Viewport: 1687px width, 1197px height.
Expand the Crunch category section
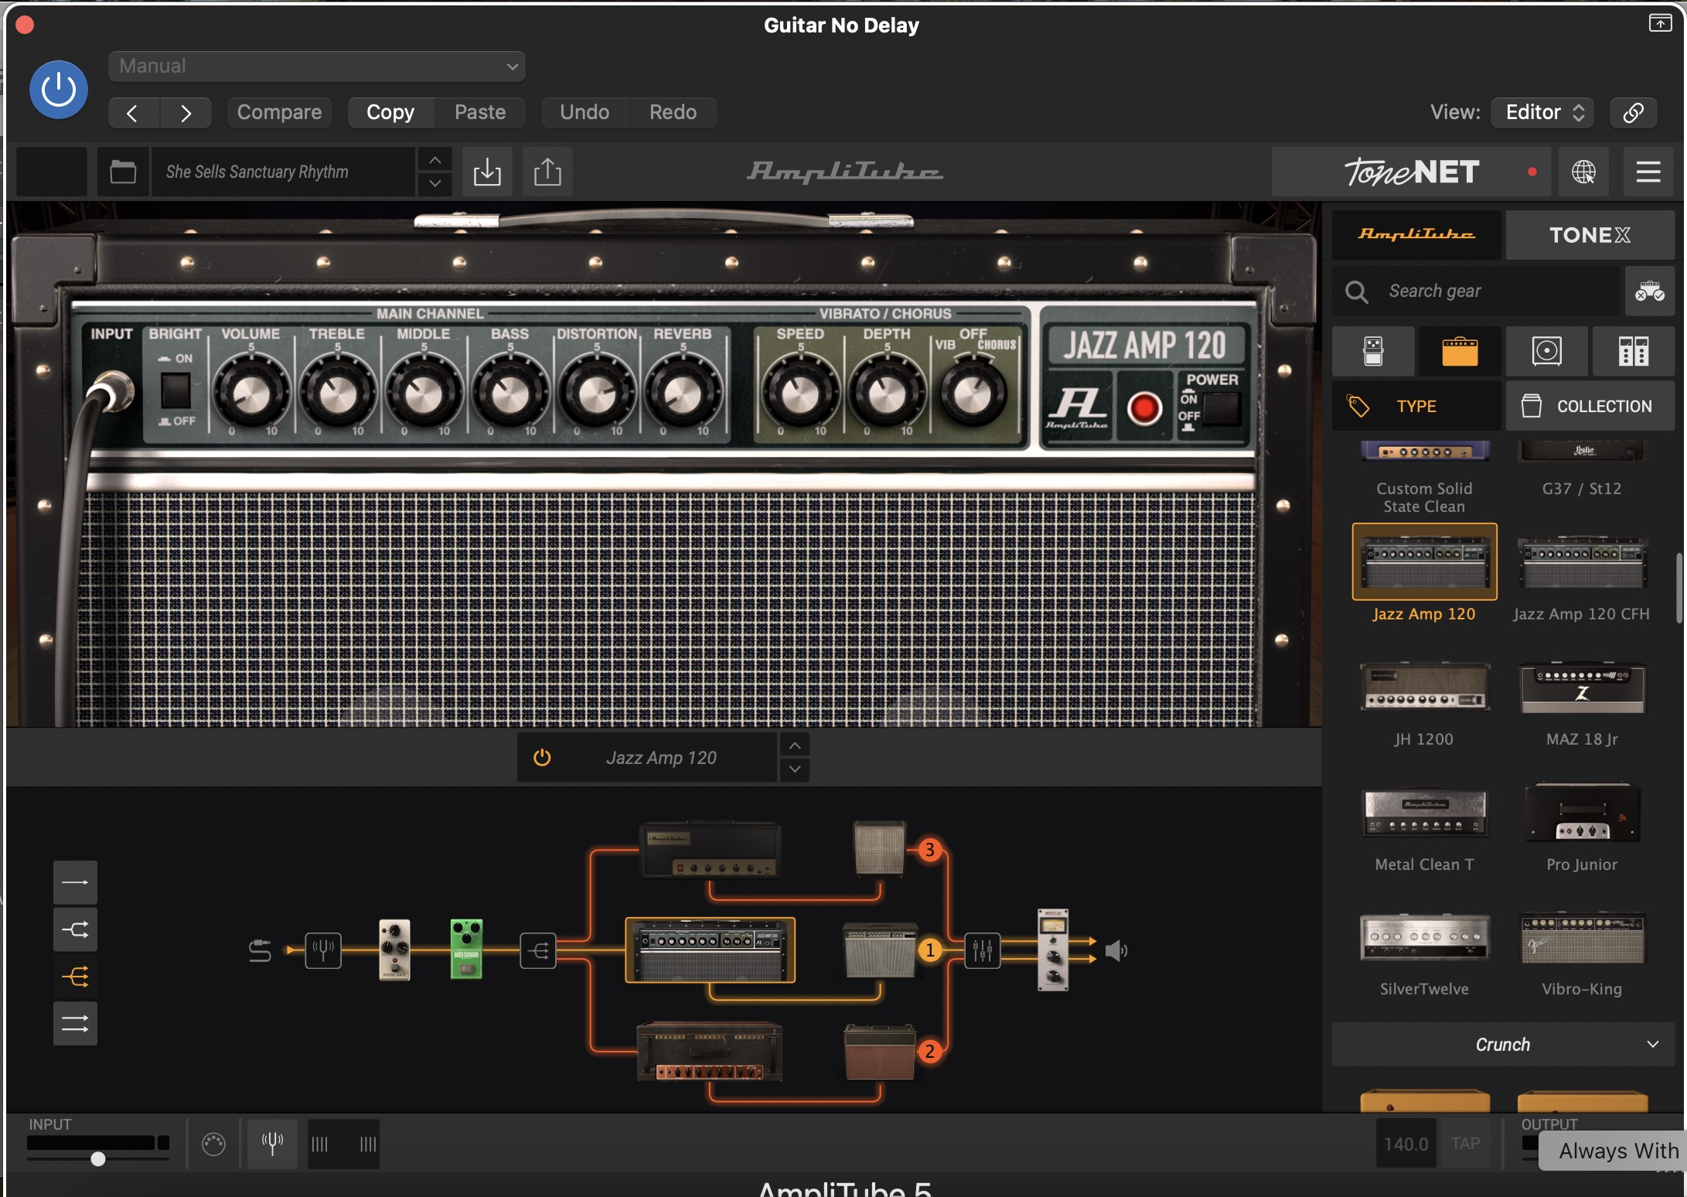click(1503, 1045)
